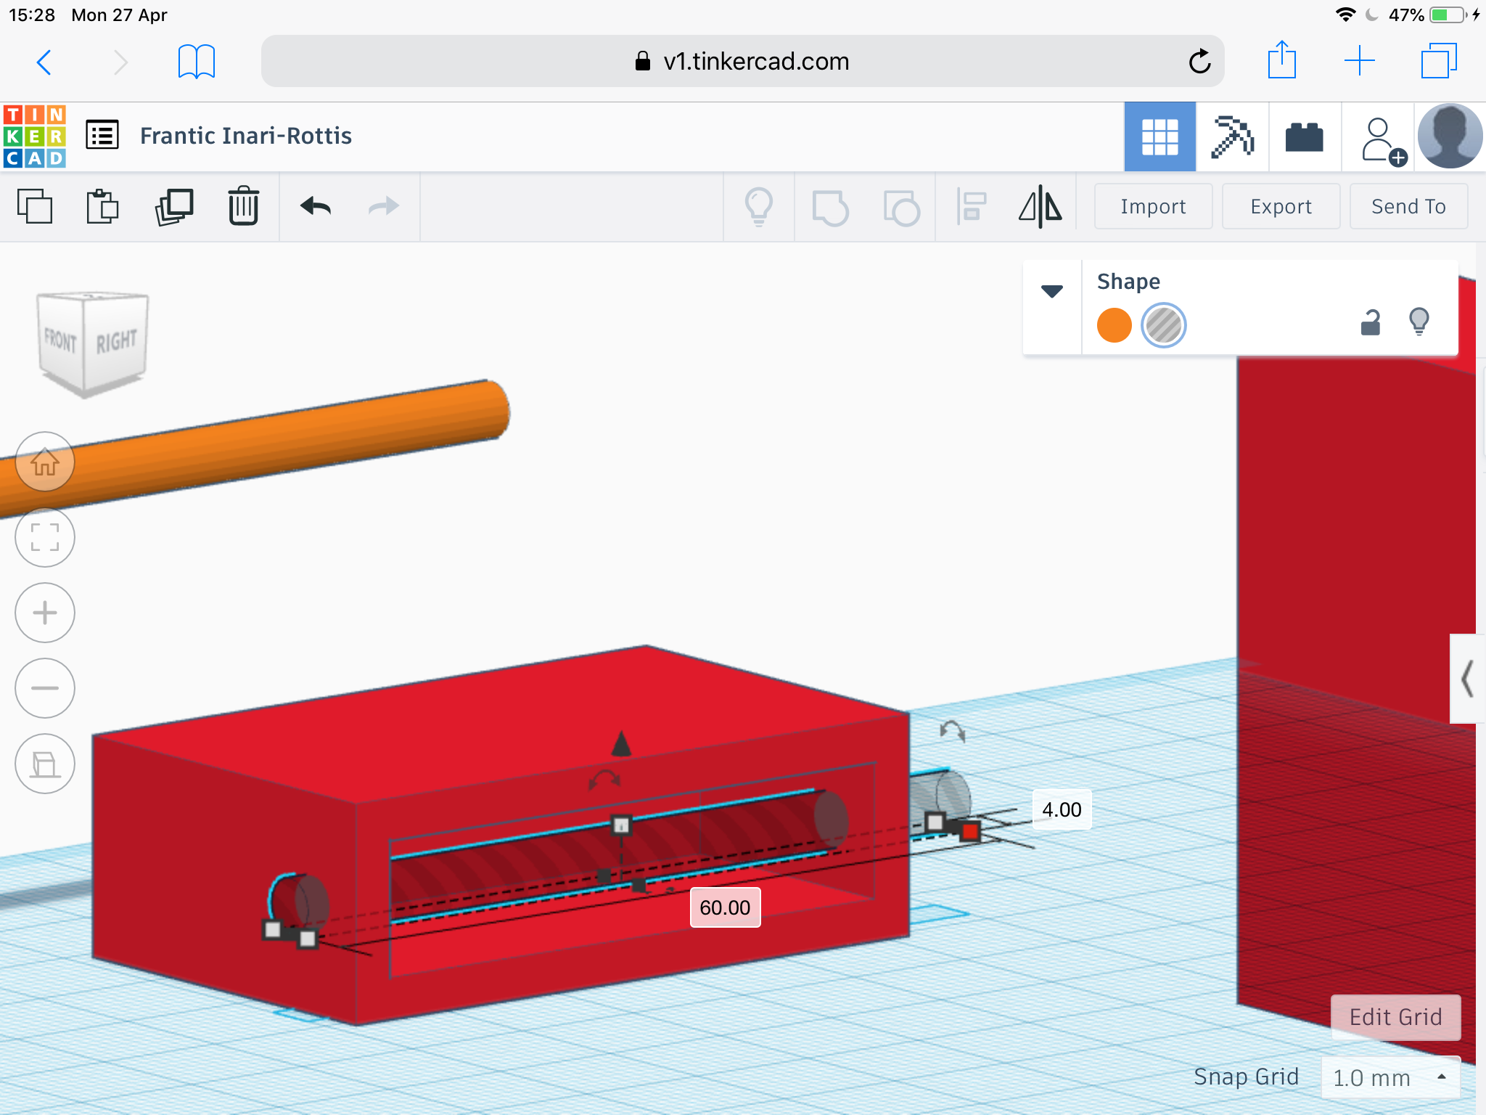Tap the v1.tinkercad.com address bar
The height and width of the screenshot is (1115, 1486).
point(742,61)
